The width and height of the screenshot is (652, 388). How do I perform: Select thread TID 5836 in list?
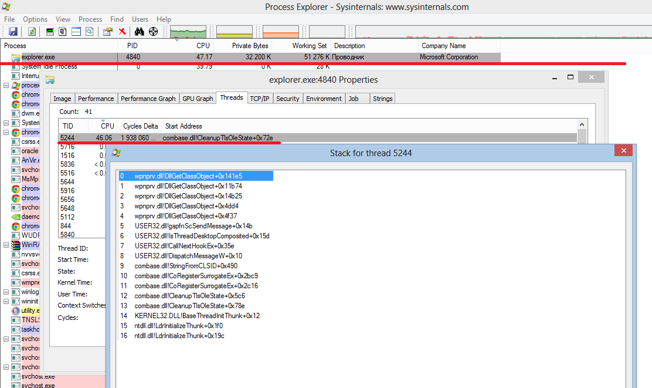click(67, 164)
